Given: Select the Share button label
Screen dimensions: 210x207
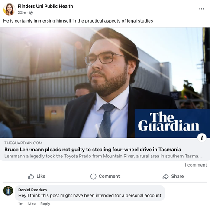Looking at the screenshot, I should (x=178, y=176).
